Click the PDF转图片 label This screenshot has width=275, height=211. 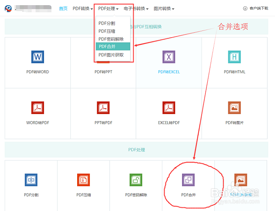click(x=235, y=123)
